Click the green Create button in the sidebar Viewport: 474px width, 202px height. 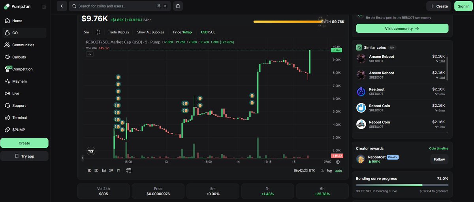click(x=24, y=143)
